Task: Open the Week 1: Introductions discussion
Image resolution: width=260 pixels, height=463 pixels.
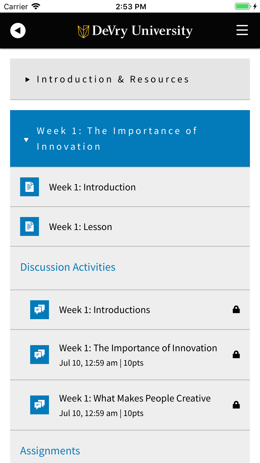Action: 130,310
